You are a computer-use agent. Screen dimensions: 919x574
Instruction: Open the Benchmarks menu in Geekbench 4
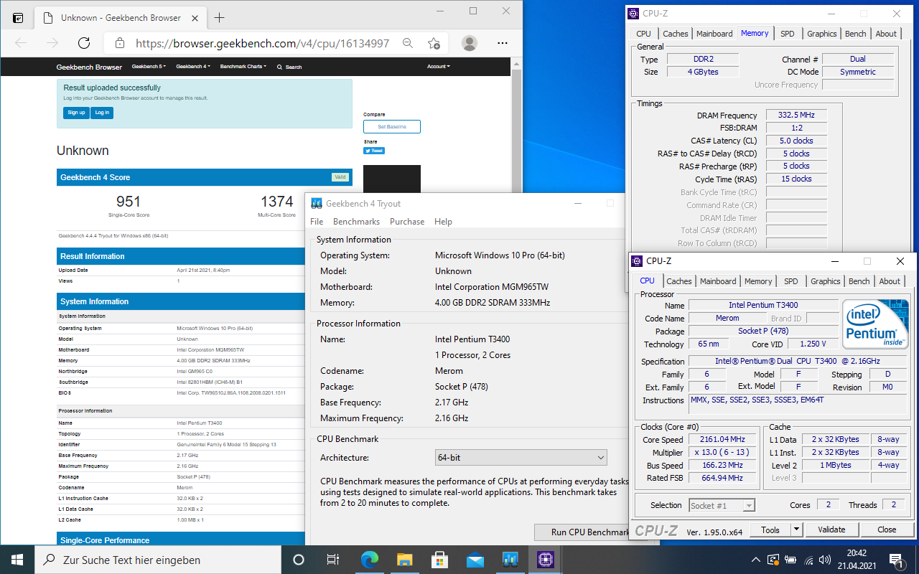click(x=357, y=222)
